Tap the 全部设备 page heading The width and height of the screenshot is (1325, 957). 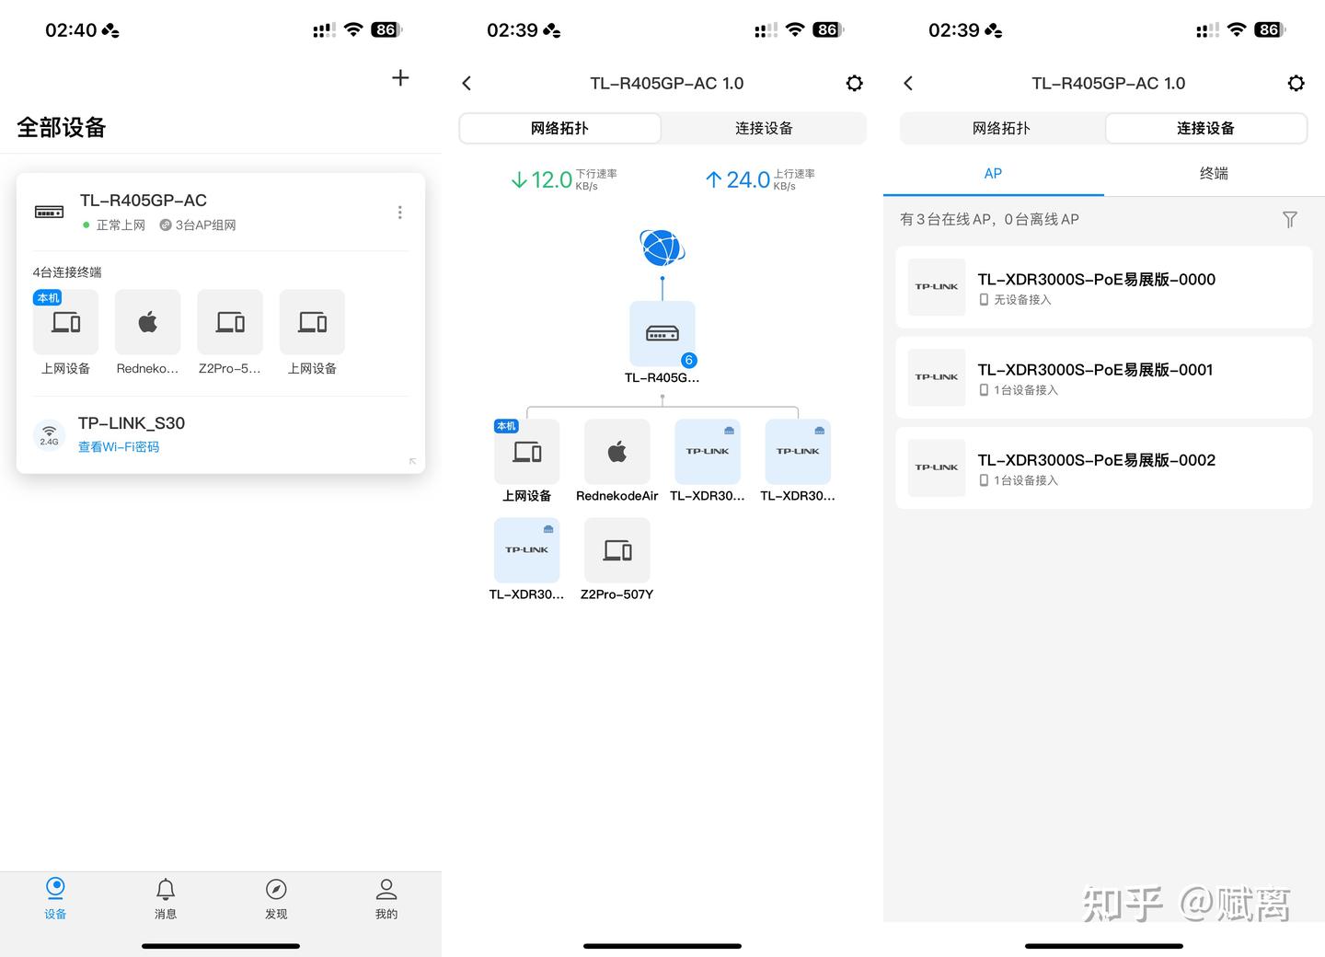(62, 127)
